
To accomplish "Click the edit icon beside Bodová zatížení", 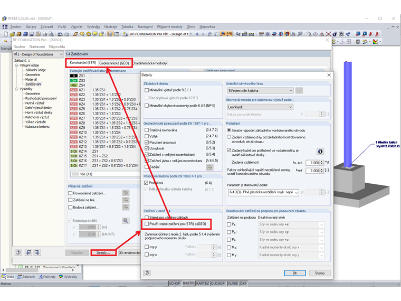I will click(x=126, y=208).
